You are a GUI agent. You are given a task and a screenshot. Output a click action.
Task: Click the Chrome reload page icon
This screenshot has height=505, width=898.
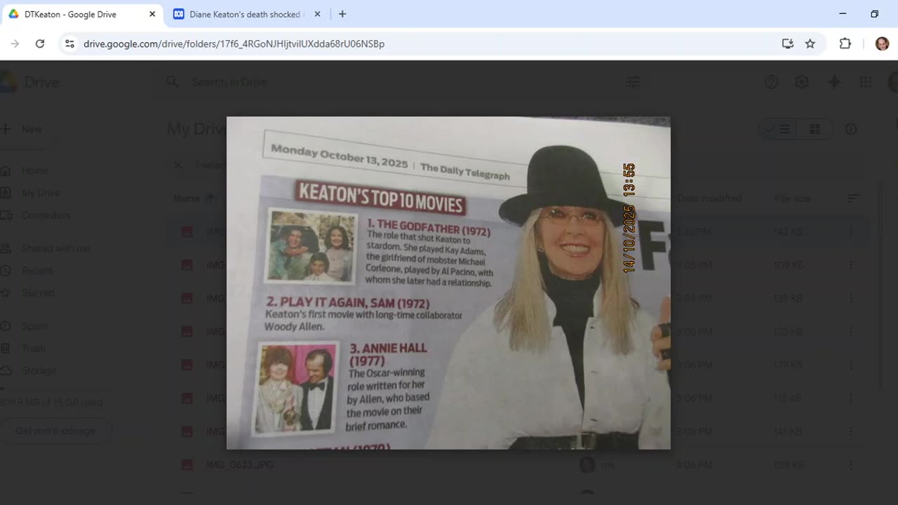[x=40, y=43]
